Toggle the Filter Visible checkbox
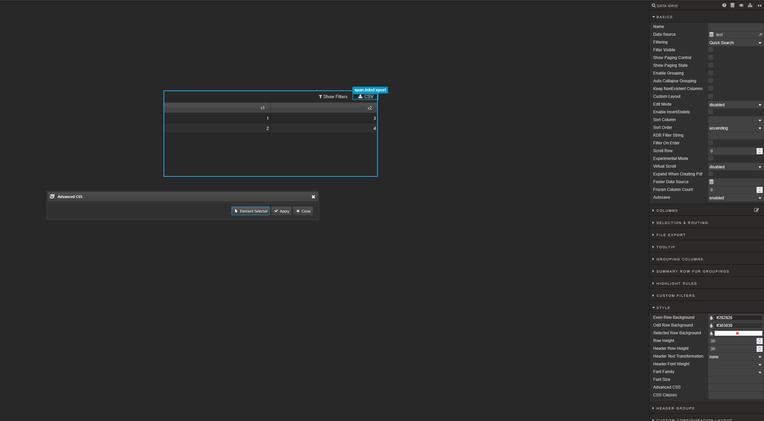 point(710,50)
